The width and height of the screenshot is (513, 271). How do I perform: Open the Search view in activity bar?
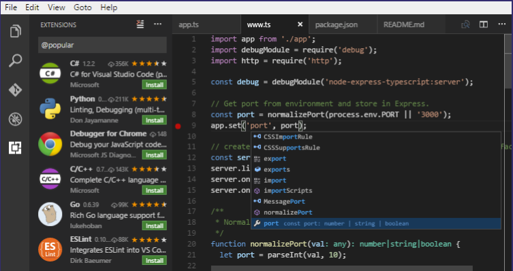coord(16,60)
